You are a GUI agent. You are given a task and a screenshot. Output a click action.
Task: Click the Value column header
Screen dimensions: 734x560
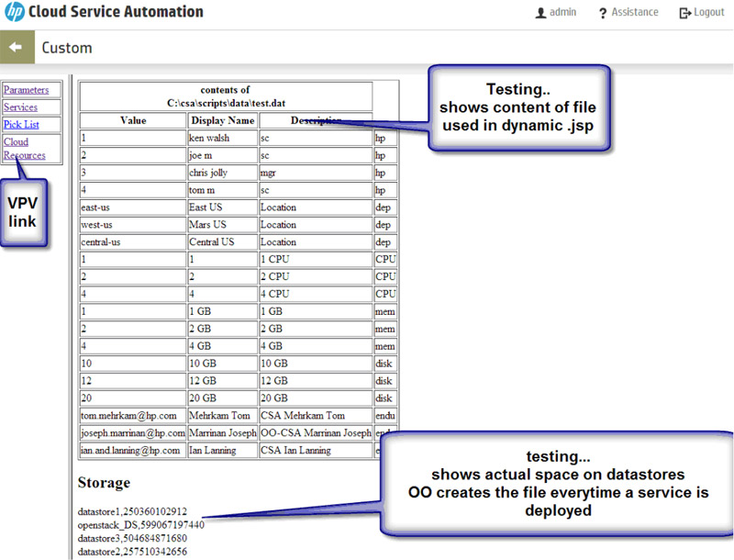point(133,120)
